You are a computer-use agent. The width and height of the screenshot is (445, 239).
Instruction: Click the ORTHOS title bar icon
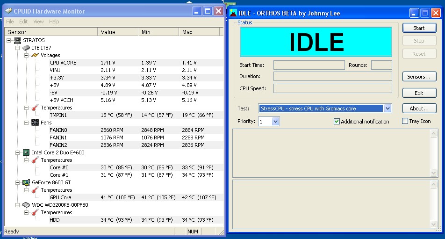pyautogui.click(x=233, y=13)
